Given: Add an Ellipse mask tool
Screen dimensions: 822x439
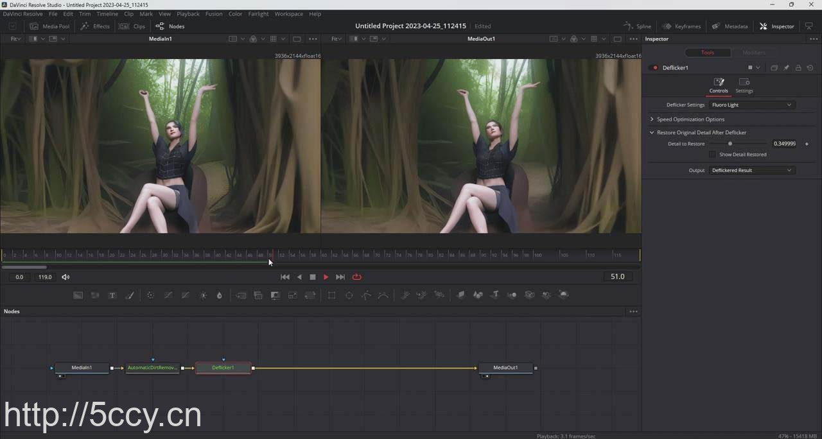Looking at the screenshot, I should pyautogui.click(x=349, y=295).
